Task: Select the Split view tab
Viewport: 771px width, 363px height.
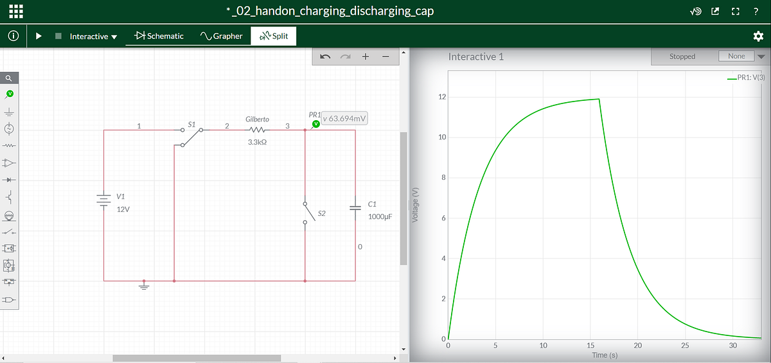Action: [x=273, y=36]
